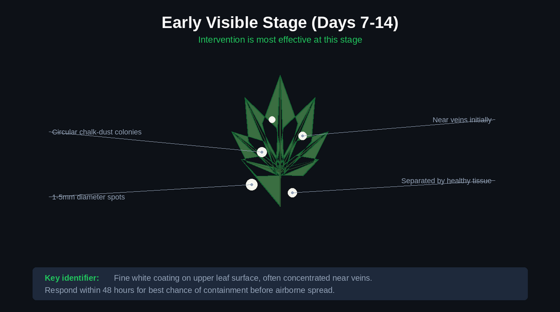Click the unlabeled white spot near the leaf top
The width and height of the screenshot is (560, 312).
(272, 120)
